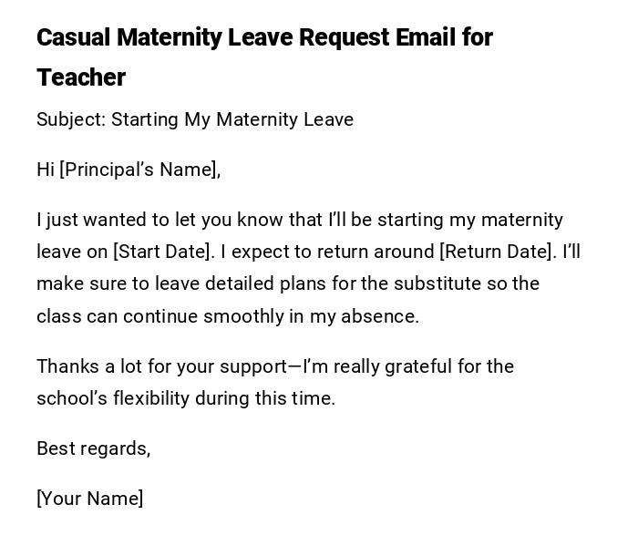Screen dimensions: 638x556
Task: Click the '[Principal's Name]' placeholder
Action: coord(139,170)
